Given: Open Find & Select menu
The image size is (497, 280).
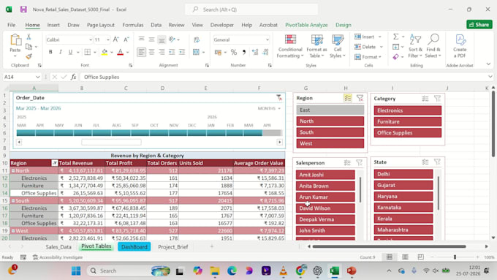Looking at the screenshot, I should coord(433,46).
